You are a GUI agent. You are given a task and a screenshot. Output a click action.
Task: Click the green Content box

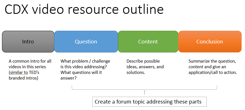[148, 41]
